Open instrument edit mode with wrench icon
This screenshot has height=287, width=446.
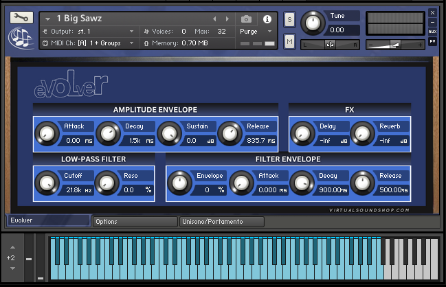click(x=20, y=18)
